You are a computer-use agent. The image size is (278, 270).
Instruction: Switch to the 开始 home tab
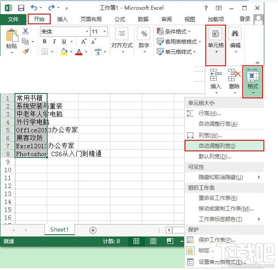(x=39, y=19)
